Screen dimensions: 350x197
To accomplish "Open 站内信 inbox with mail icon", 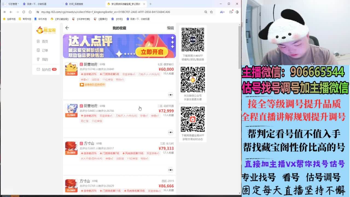I will coord(46,69).
